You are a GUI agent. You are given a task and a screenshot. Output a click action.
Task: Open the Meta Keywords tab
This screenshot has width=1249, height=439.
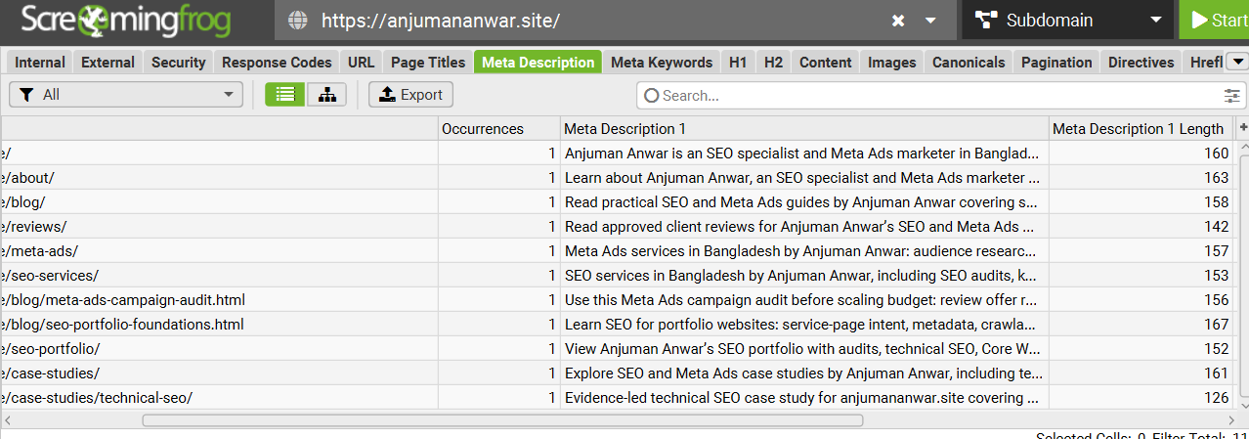click(x=662, y=62)
